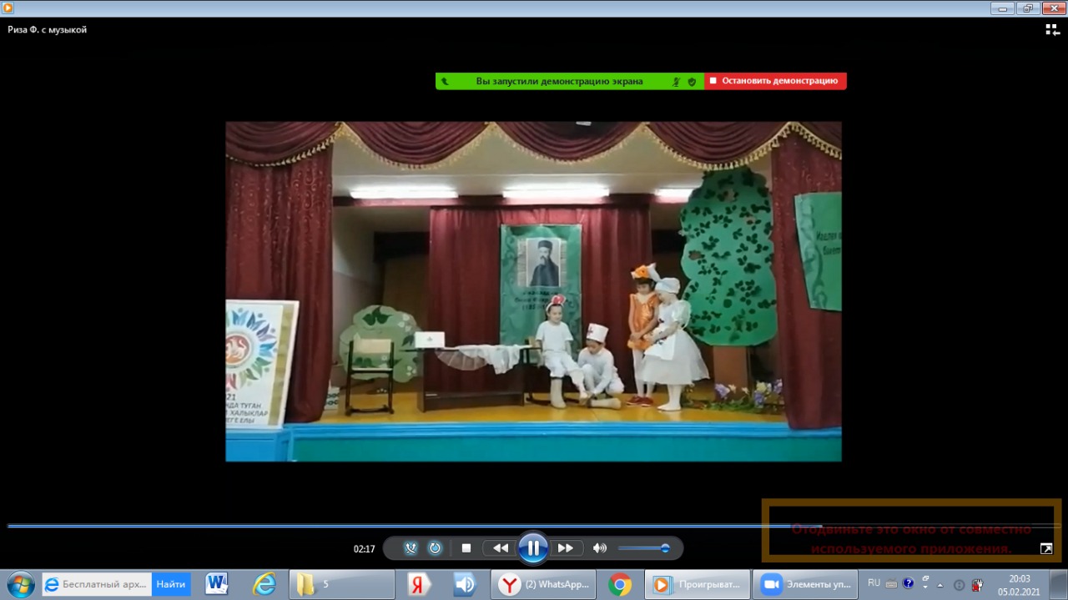Open the Word icon in taskbar
Screen dimensions: 1068x600
point(217,584)
